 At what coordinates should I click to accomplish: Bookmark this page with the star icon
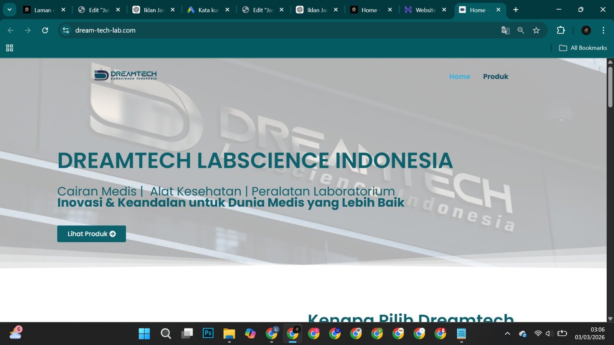tap(536, 30)
